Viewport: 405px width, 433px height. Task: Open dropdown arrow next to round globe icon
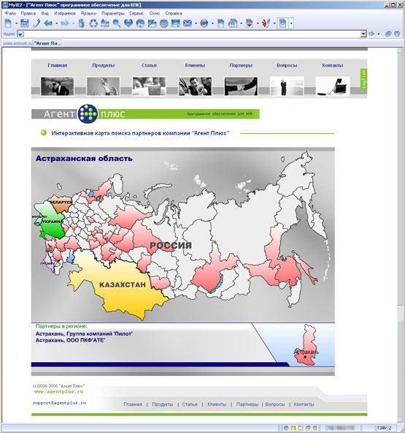tap(212, 23)
